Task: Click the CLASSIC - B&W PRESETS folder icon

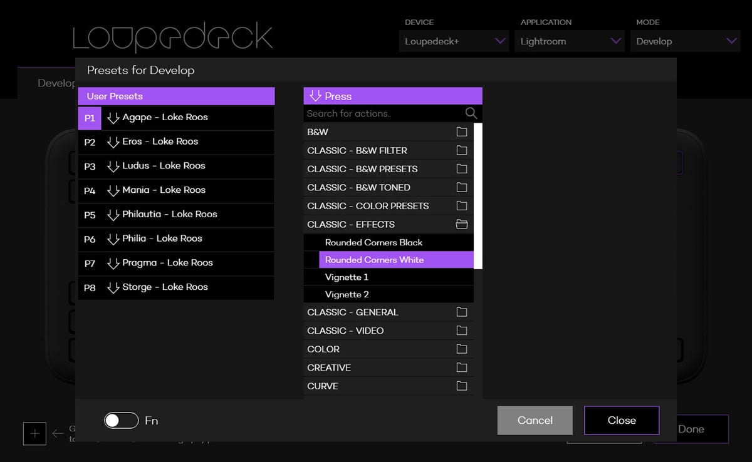Action: (462, 169)
